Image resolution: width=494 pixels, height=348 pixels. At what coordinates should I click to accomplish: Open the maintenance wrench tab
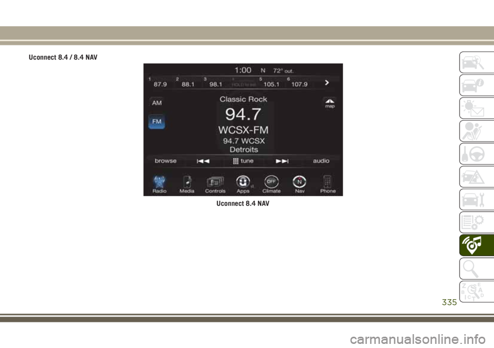[476, 200]
